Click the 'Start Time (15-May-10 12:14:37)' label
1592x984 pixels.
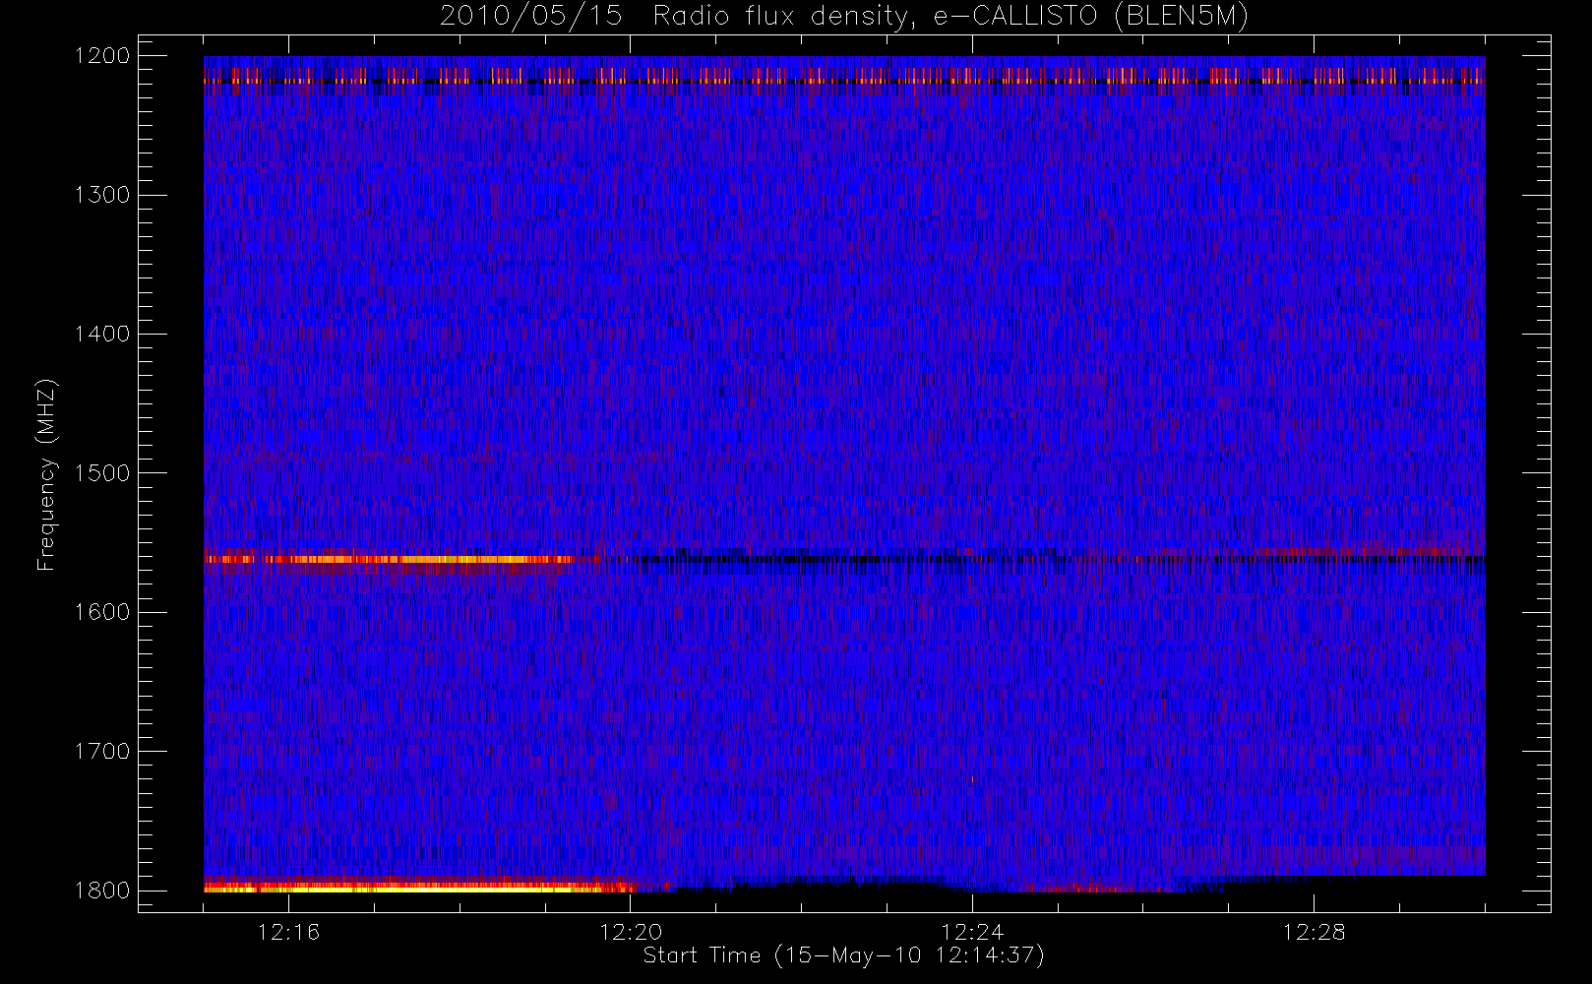844,955
